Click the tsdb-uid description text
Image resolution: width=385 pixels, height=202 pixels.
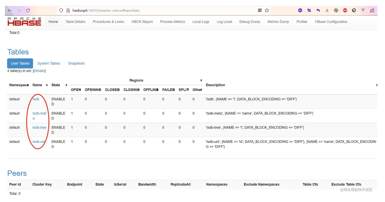(291, 144)
